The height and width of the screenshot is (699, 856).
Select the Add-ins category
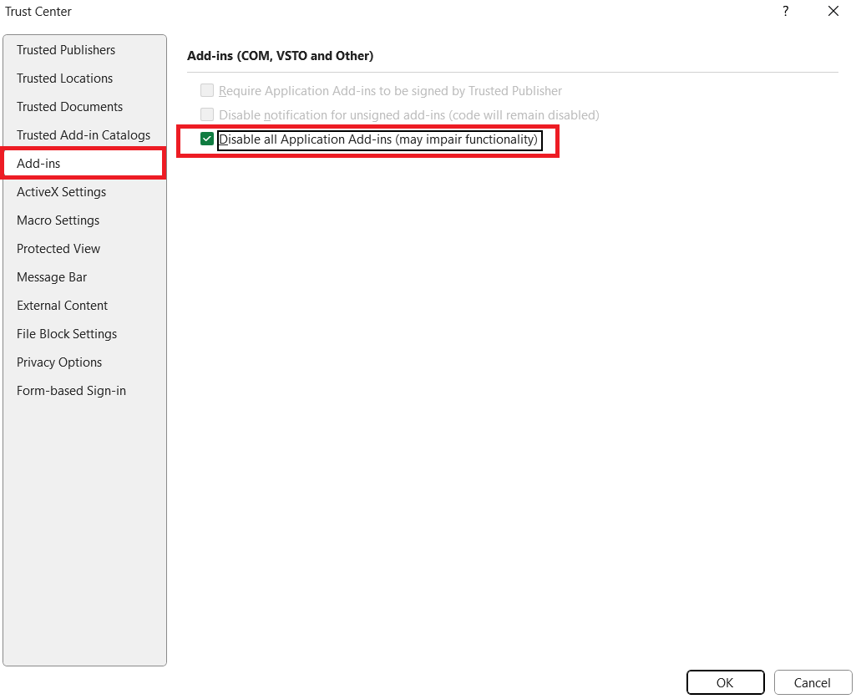[x=84, y=164]
